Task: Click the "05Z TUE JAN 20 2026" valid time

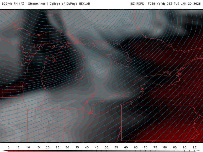Action: click(x=184, y=4)
